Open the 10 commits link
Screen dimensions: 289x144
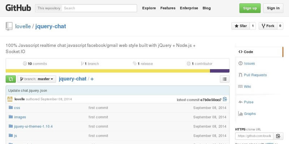point(35,64)
